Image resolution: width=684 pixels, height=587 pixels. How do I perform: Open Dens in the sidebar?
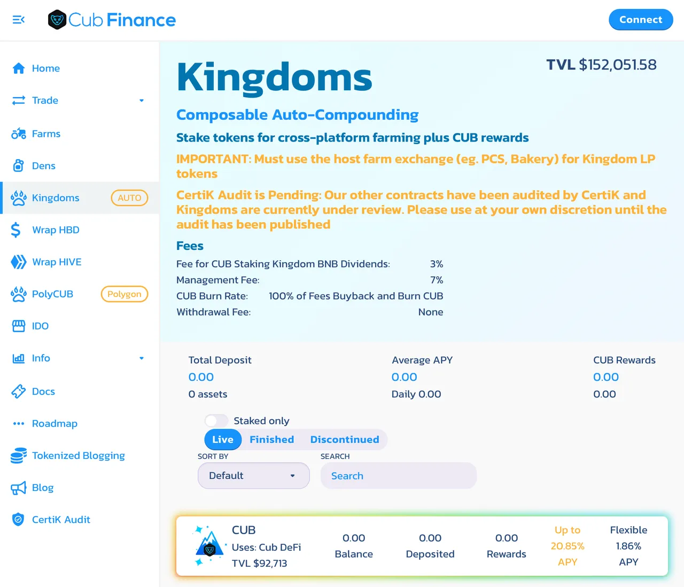[x=44, y=166]
